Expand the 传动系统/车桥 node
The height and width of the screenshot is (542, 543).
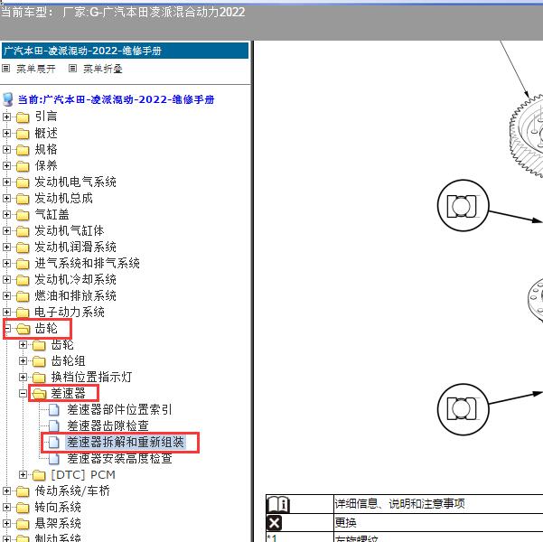[6, 491]
